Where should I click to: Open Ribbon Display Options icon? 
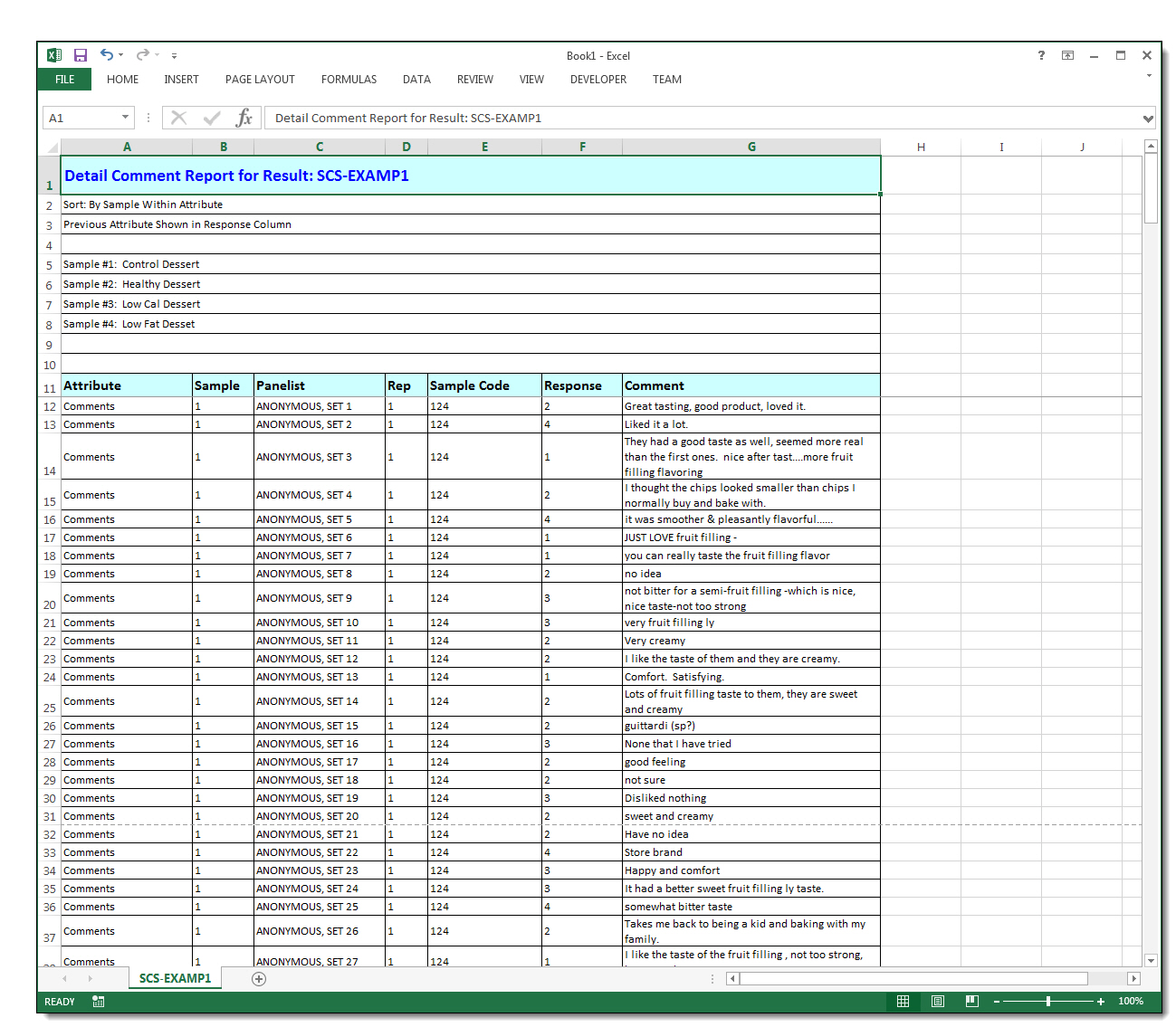pos(1068,55)
